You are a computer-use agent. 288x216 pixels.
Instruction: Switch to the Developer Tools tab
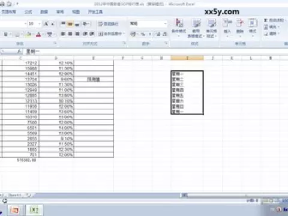pos(95,12)
